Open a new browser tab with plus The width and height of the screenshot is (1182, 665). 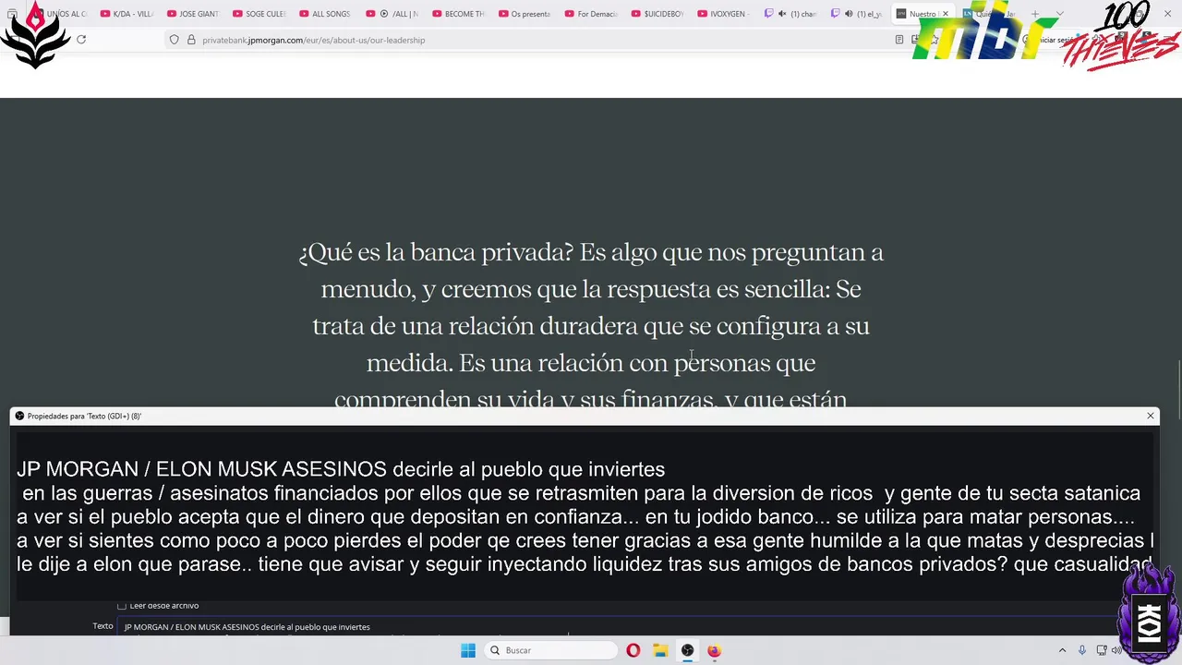coord(1035,14)
